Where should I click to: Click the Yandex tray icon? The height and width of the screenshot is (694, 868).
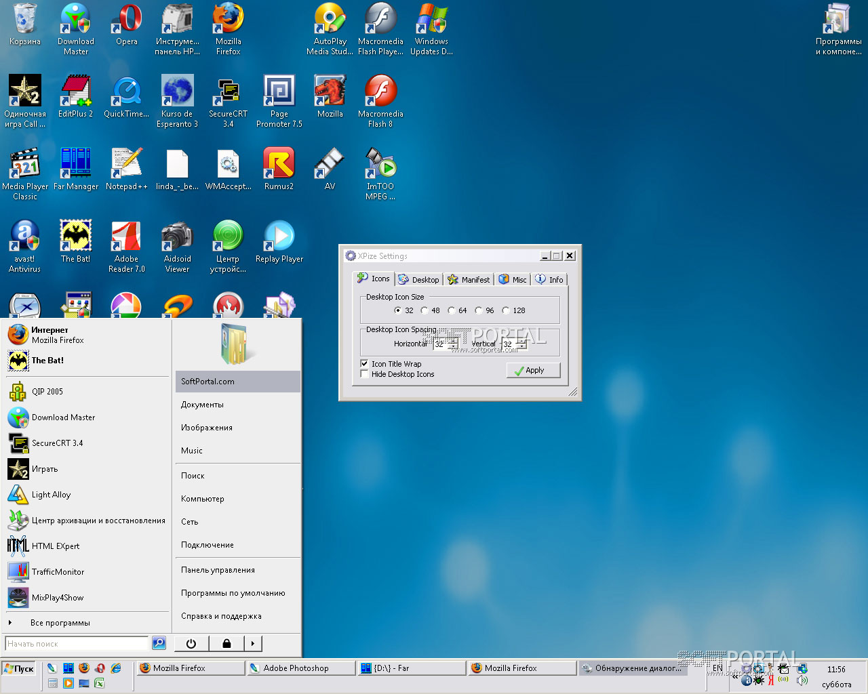coord(770,680)
